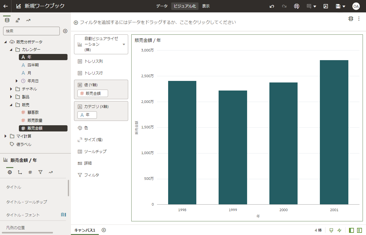Click the タイトル・ツールチップ property row

(34, 202)
